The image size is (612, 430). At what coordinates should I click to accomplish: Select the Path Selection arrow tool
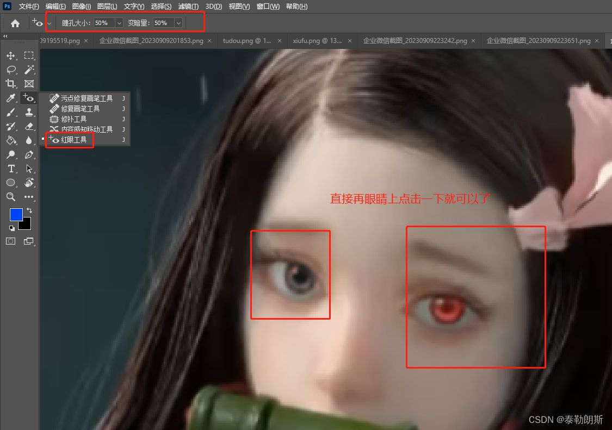click(x=29, y=169)
